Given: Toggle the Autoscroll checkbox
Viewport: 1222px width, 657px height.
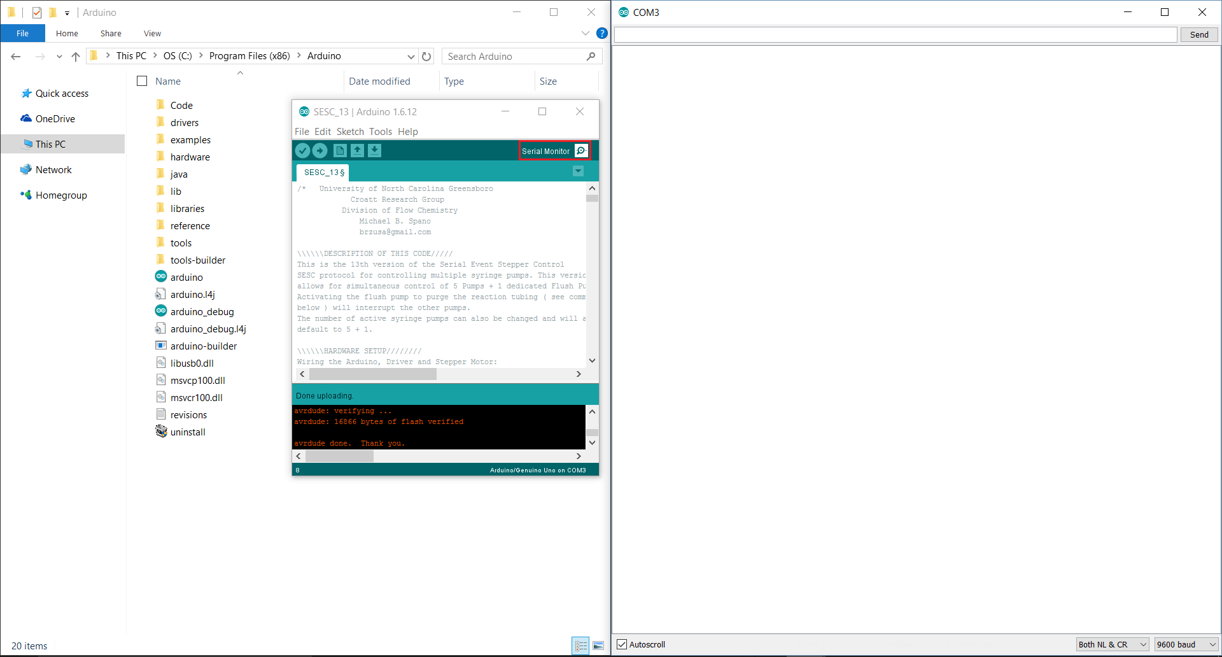Looking at the screenshot, I should click(x=622, y=644).
